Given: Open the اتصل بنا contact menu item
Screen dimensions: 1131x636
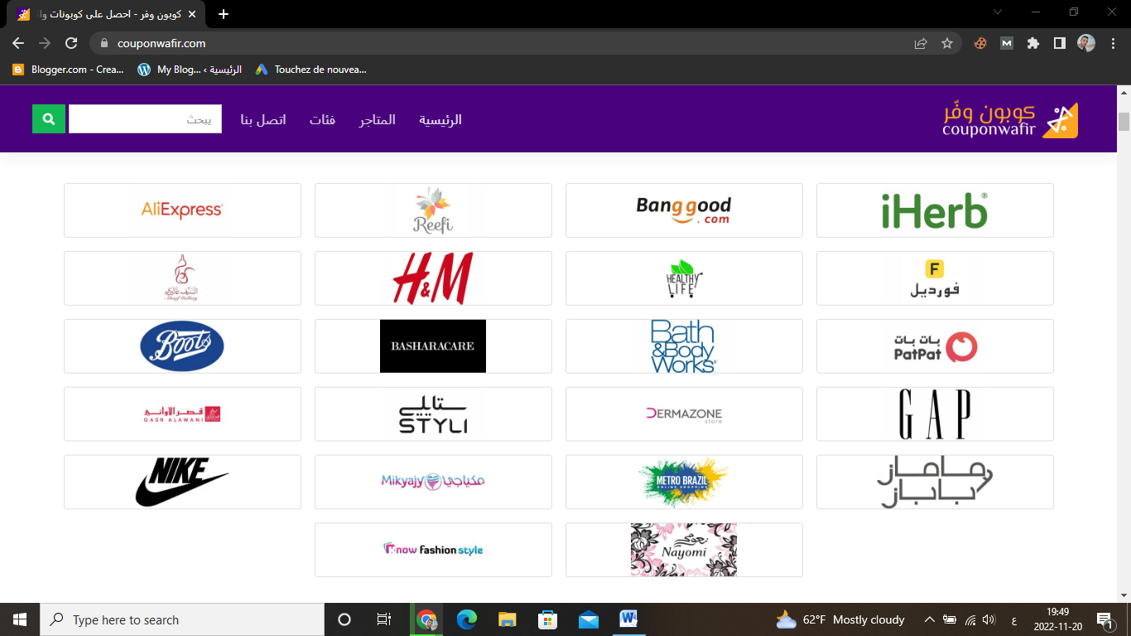Looking at the screenshot, I should pos(263,120).
